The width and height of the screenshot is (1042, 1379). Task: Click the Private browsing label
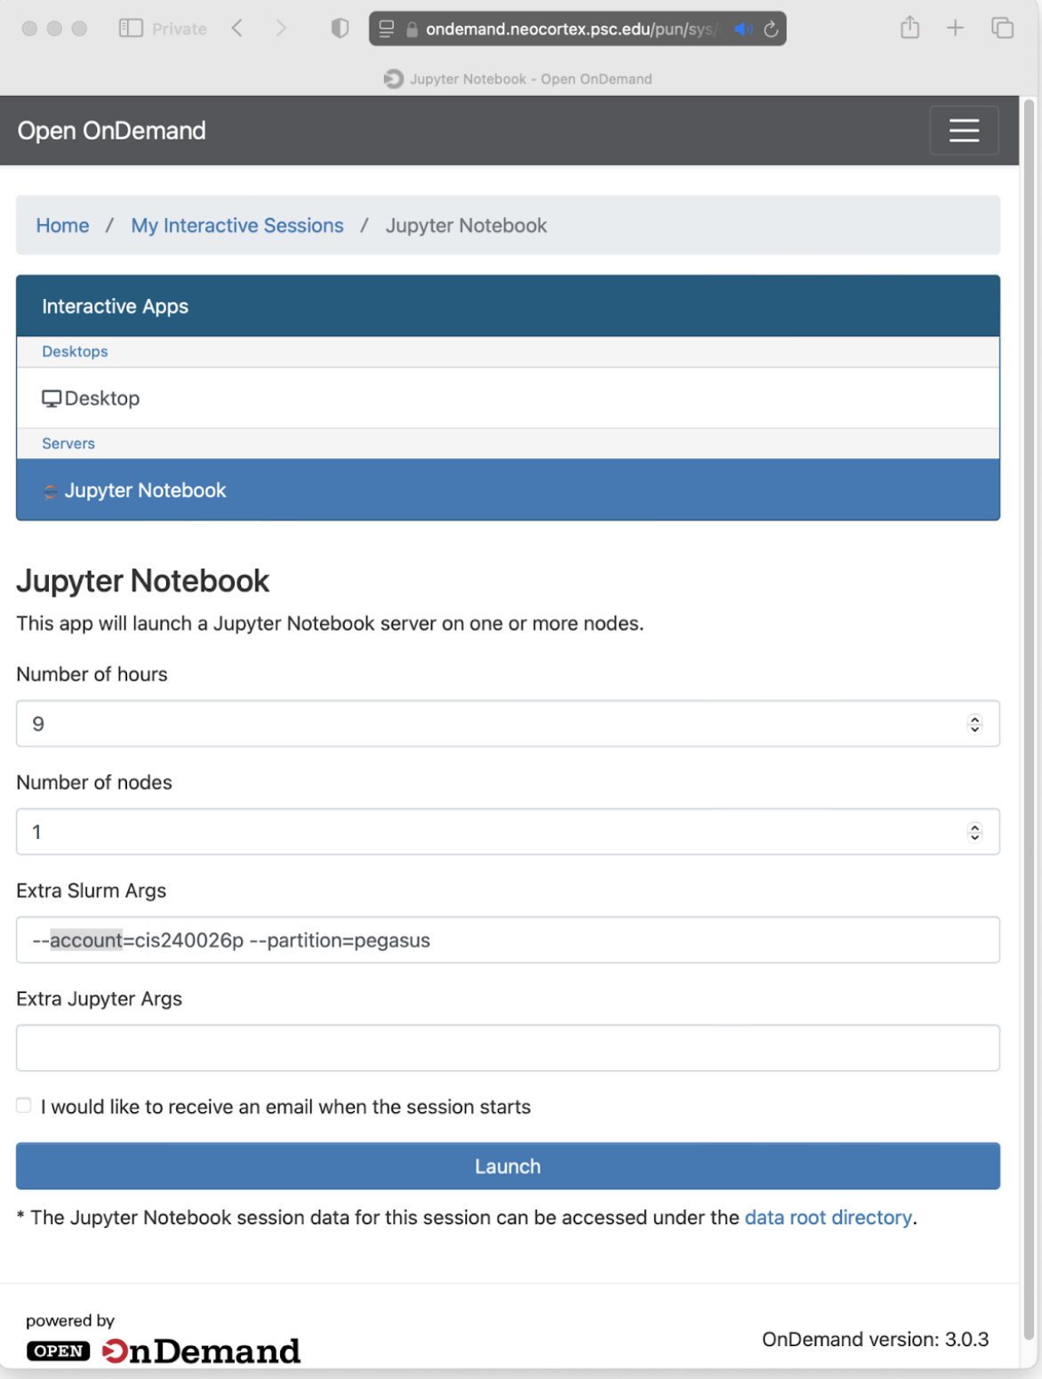(180, 29)
